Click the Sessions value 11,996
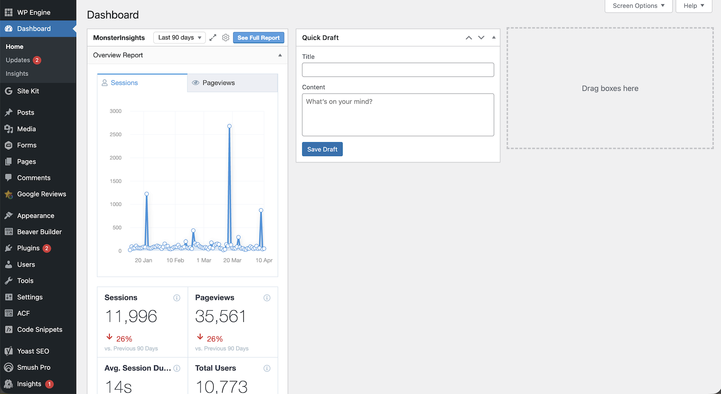 (131, 317)
